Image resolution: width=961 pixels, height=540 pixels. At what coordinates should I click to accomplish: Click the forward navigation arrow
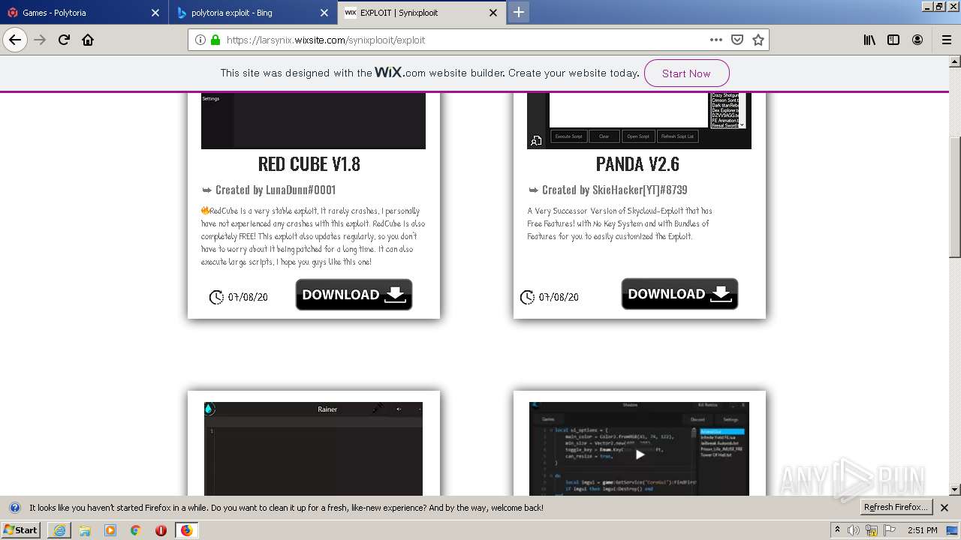coord(40,40)
